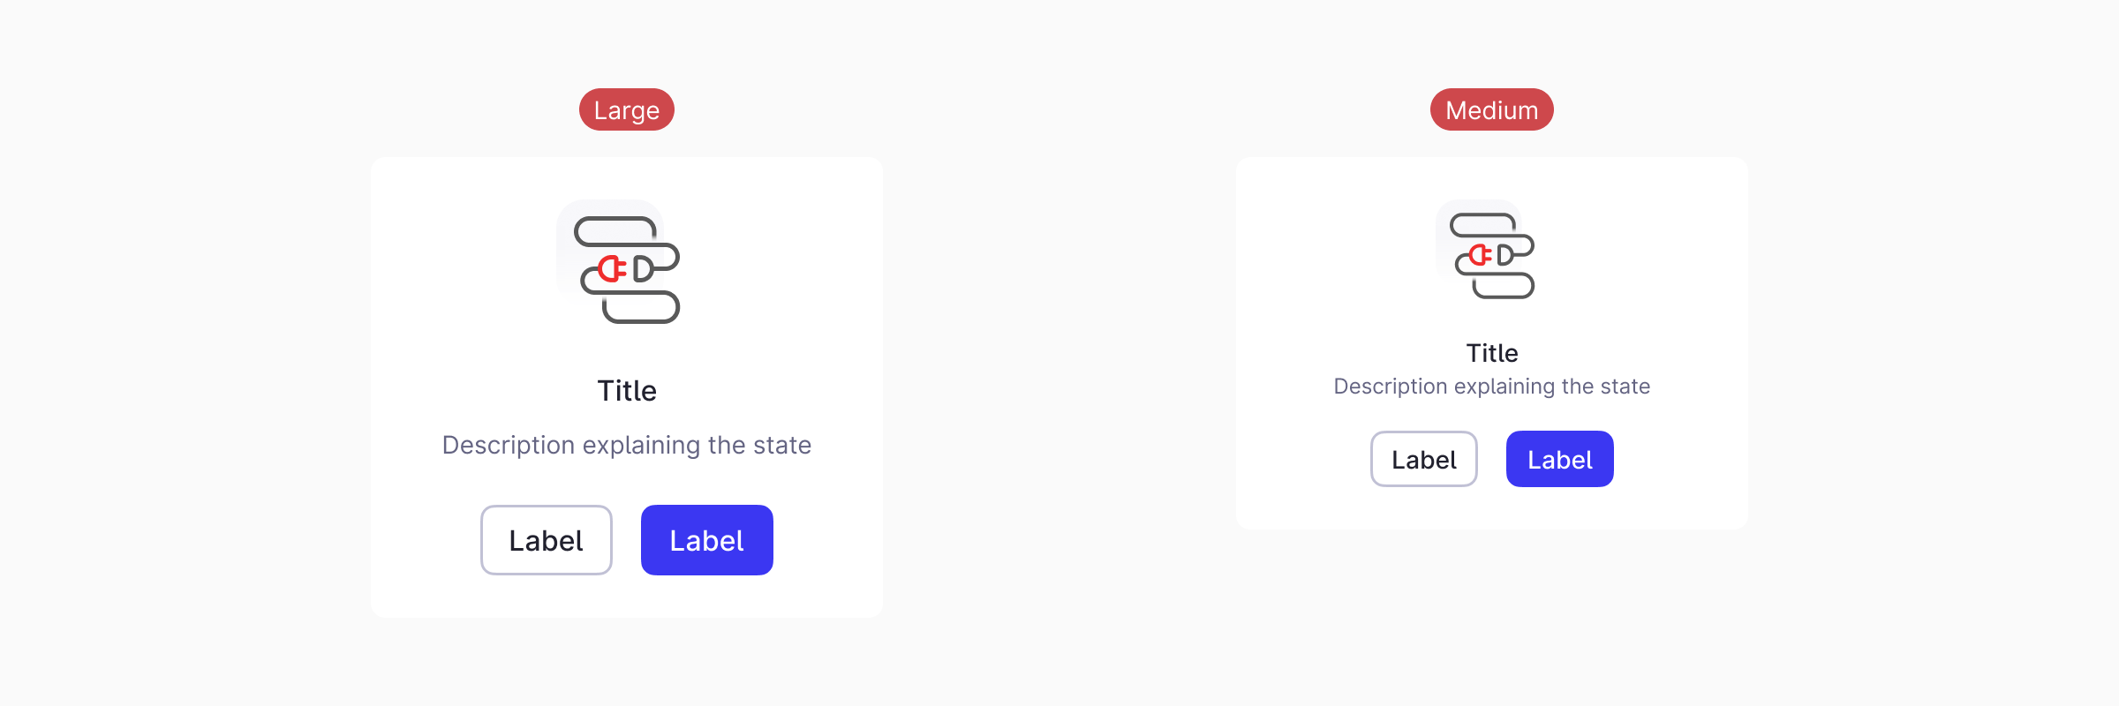Select the 'Title' heading in the Large card
Image resolution: width=2119 pixels, height=706 pixels.
(x=627, y=390)
